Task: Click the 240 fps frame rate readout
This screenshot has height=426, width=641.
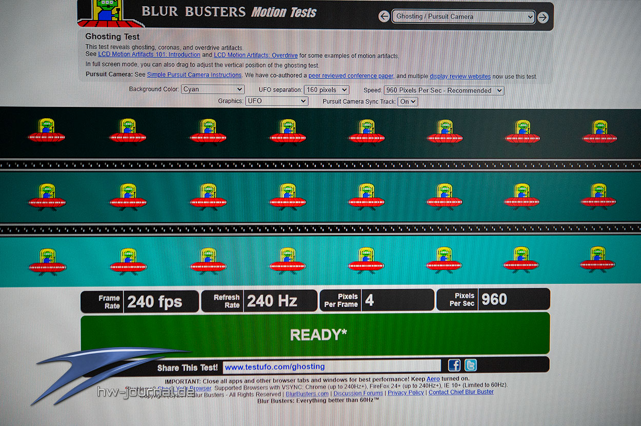Action: 154,302
